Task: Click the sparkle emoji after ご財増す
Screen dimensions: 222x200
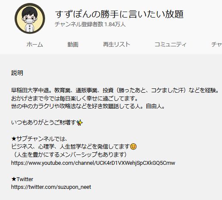Action: click(79, 123)
